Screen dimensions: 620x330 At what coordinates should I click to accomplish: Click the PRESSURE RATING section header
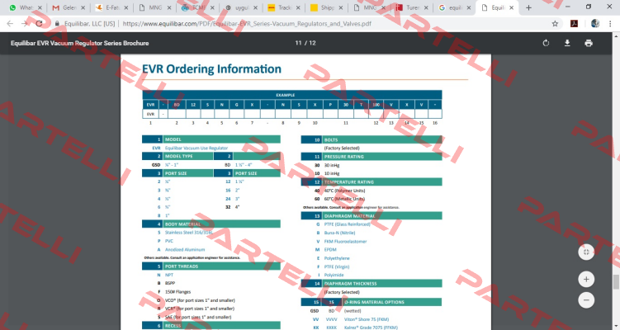point(372,157)
